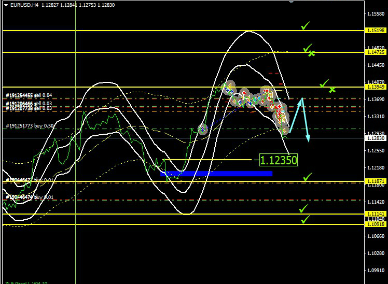
Task: Click the 1.14725 yellow price tag on axis
Action: pyautogui.click(x=375, y=52)
